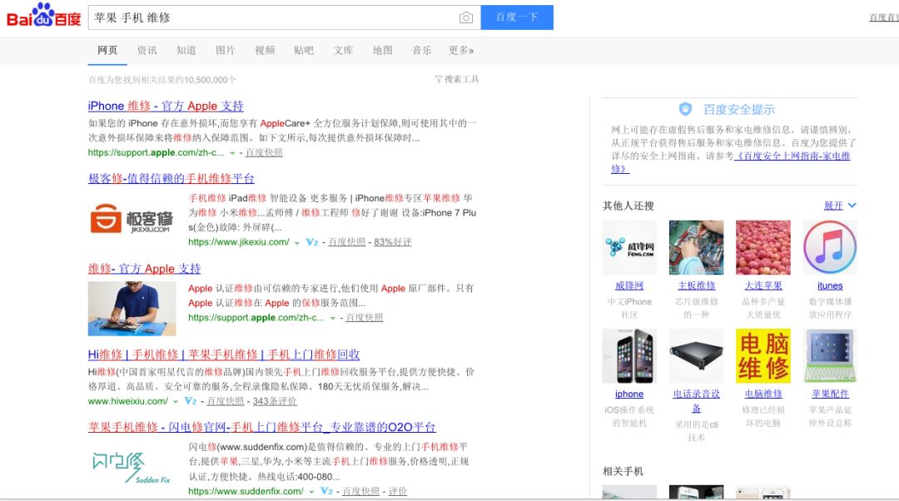Screen dimensions: 899x501
Task: Click V2 credibility badge beside jikexiu.com
Action: pyautogui.click(x=312, y=242)
